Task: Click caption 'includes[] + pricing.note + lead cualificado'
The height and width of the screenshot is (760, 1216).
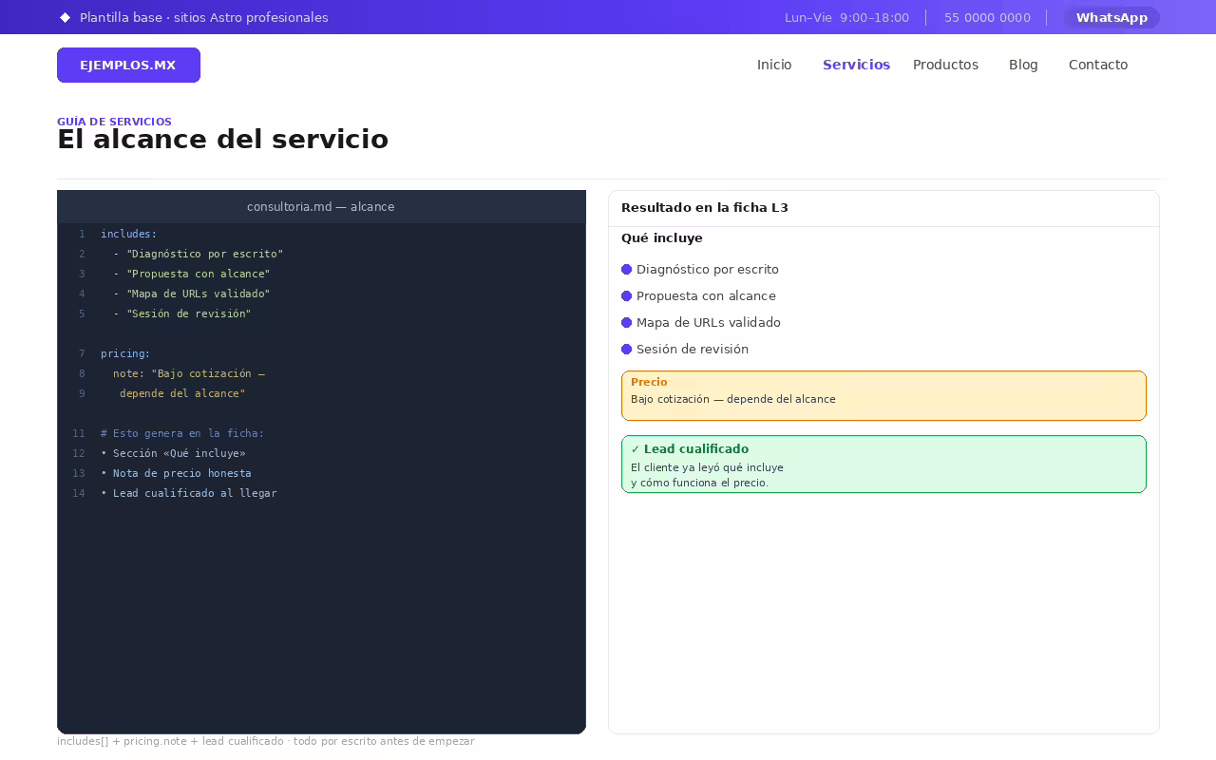Action: coord(170,741)
